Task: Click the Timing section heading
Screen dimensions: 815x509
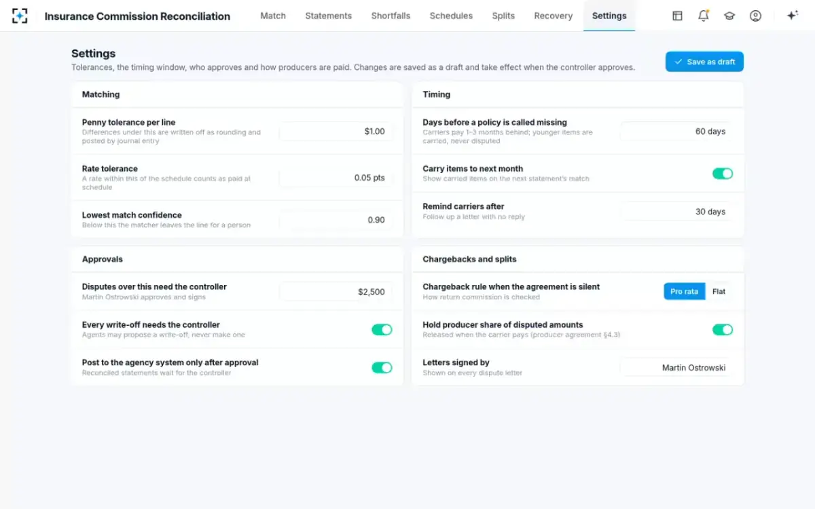Action: 436,94
